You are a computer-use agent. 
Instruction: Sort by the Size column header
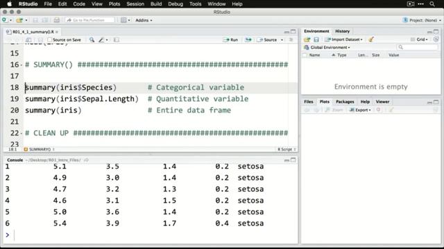376,55
